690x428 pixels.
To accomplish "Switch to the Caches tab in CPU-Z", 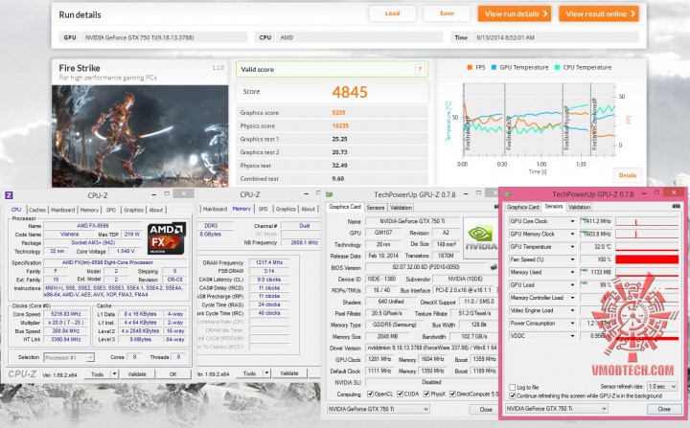I will pyautogui.click(x=37, y=210).
